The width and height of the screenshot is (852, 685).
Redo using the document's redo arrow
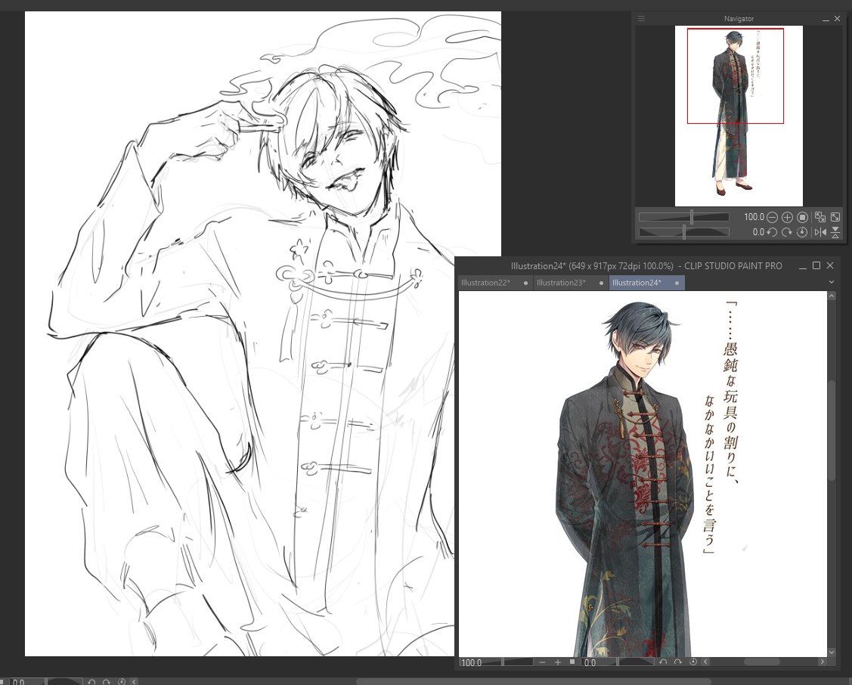(679, 662)
